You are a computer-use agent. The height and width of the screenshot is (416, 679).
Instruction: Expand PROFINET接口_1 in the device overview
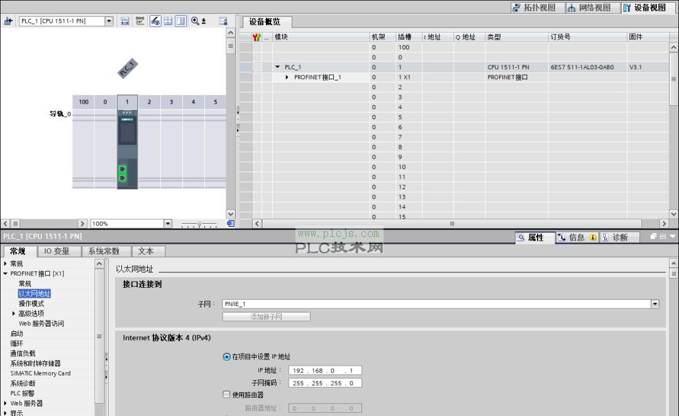click(286, 77)
